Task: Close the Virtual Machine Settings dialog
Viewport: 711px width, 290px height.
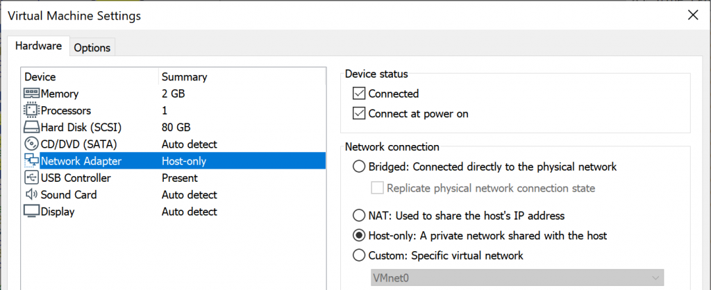Action: point(692,15)
